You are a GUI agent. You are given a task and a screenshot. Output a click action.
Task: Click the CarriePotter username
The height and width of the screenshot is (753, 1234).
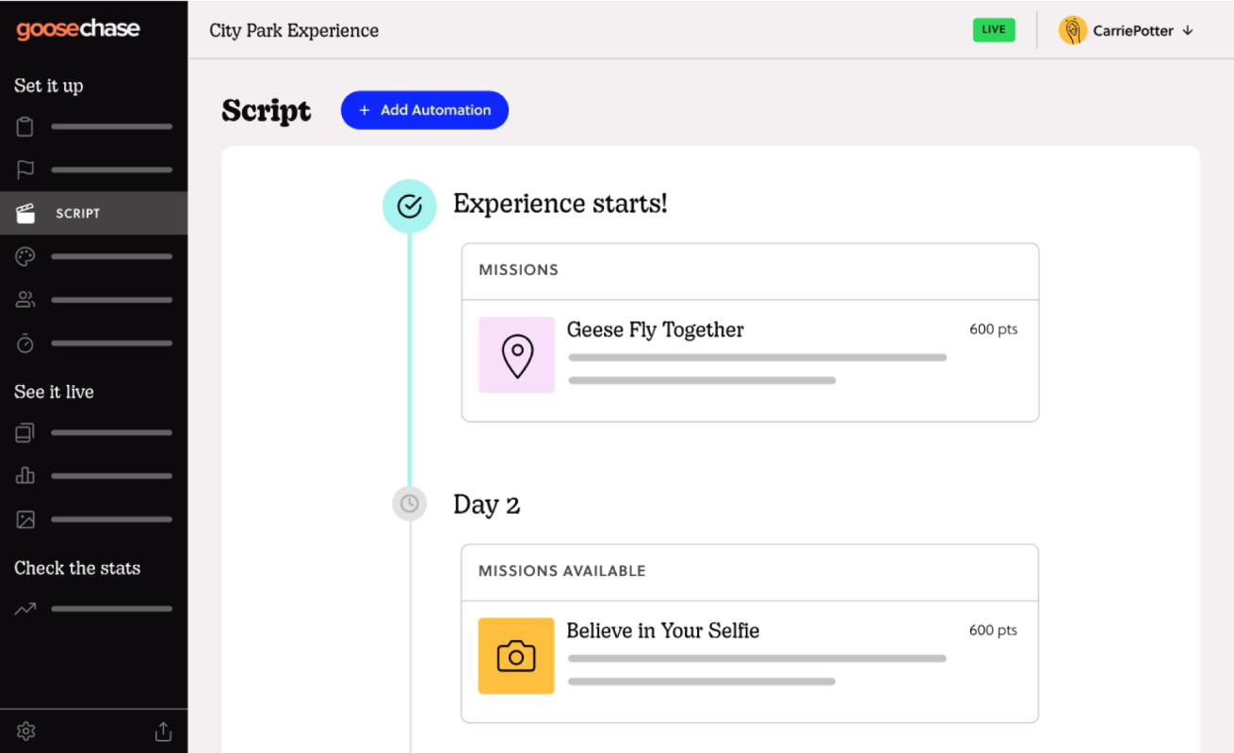pyautogui.click(x=1133, y=30)
